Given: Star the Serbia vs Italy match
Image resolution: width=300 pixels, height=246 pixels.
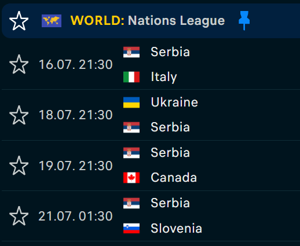Looking at the screenshot, I should (19, 64).
